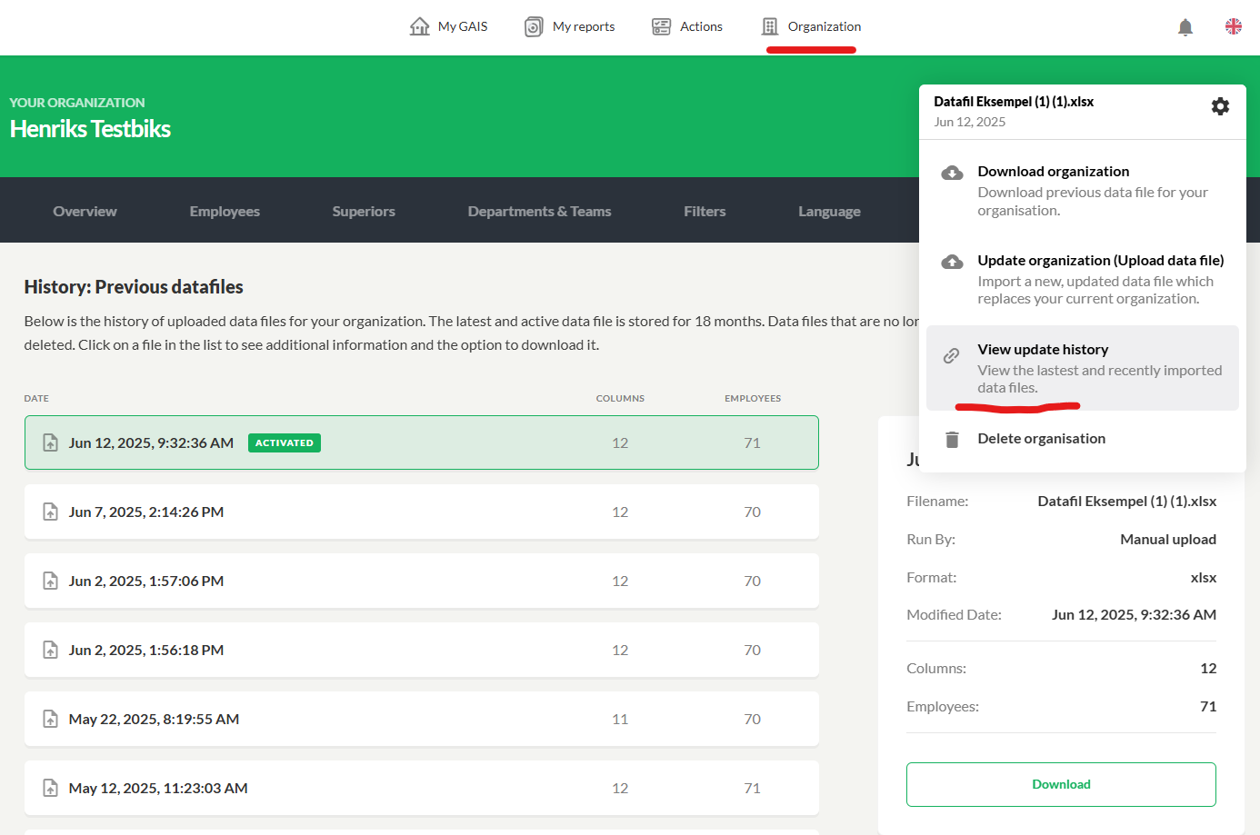Screen dimensions: 1260x835
Task: Click file icon for Jun 2, 1:57:06 PM entry
Action: (51, 581)
